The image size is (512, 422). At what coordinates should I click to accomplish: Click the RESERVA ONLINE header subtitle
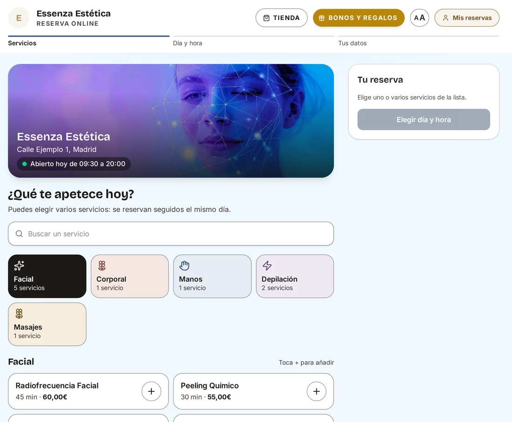pyautogui.click(x=67, y=24)
